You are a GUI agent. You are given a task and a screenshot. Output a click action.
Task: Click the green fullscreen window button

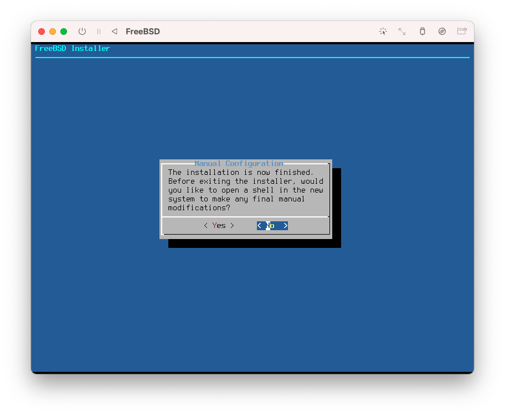pyautogui.click(x=64, y=31)
